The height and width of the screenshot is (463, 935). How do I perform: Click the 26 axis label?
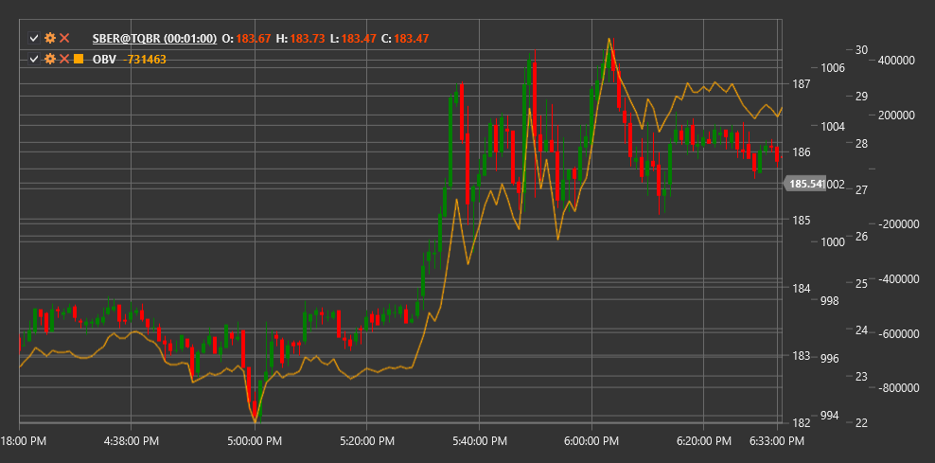click(861, 237)
